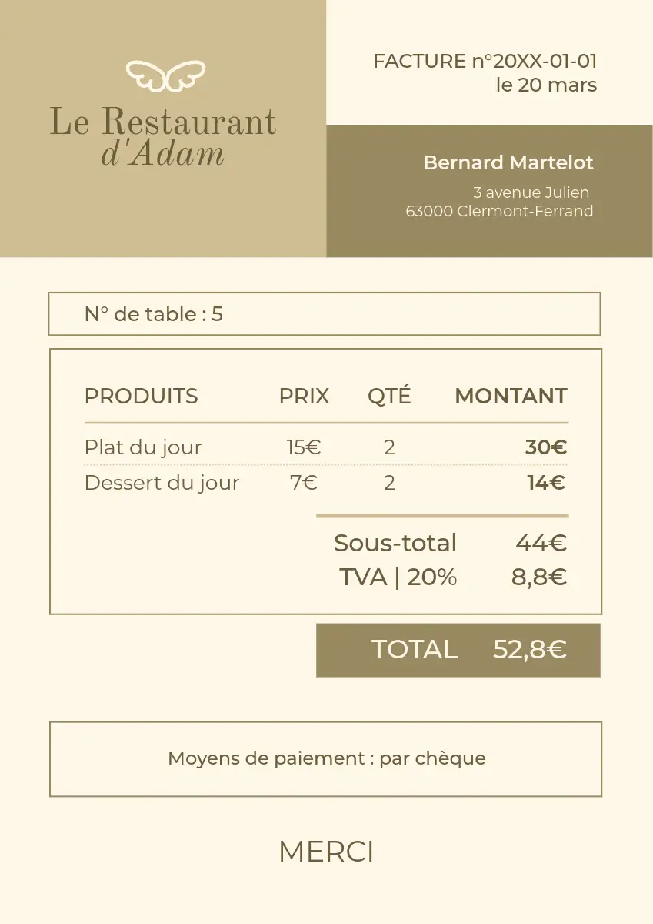653x924 pixels.
Task: Click the 14€ amount for Dessert du jour
Action: point(545,483)
